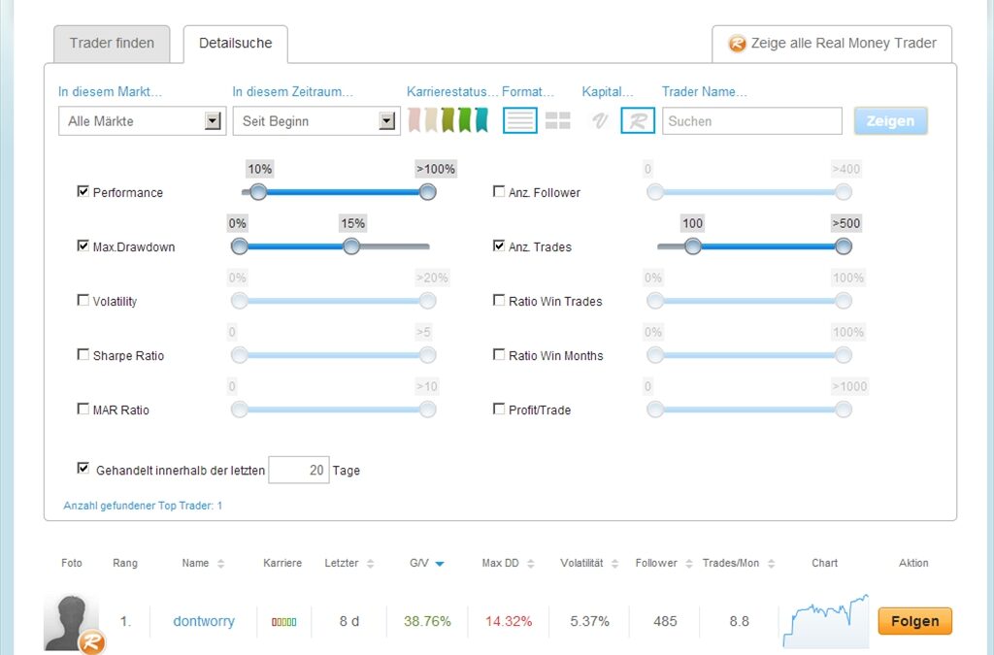Open the Zeige alle Real Money Trader tab
Screen dimensions: 994x655
832,44
